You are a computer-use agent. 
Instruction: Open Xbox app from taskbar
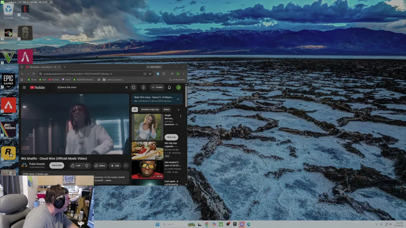221,224
